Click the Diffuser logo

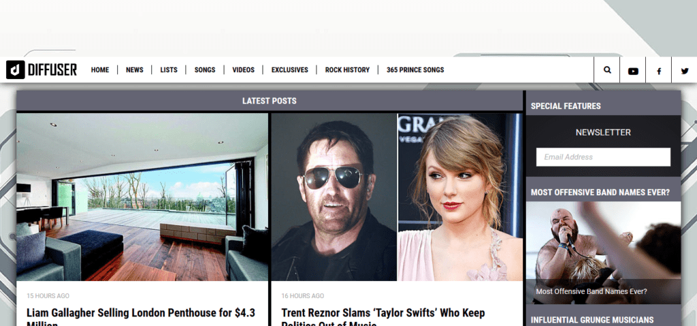(42, 70)
